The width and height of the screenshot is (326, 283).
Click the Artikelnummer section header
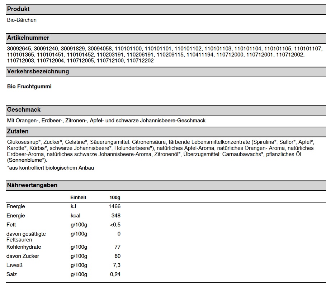28,38
